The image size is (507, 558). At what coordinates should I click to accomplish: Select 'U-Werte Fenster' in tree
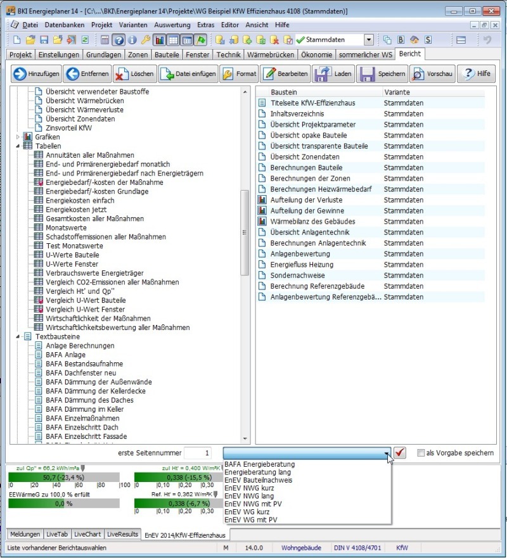point(72,264)
